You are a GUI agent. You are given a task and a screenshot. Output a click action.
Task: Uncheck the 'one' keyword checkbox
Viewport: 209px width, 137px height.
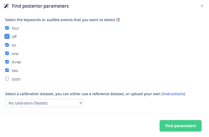click(7, 53)
